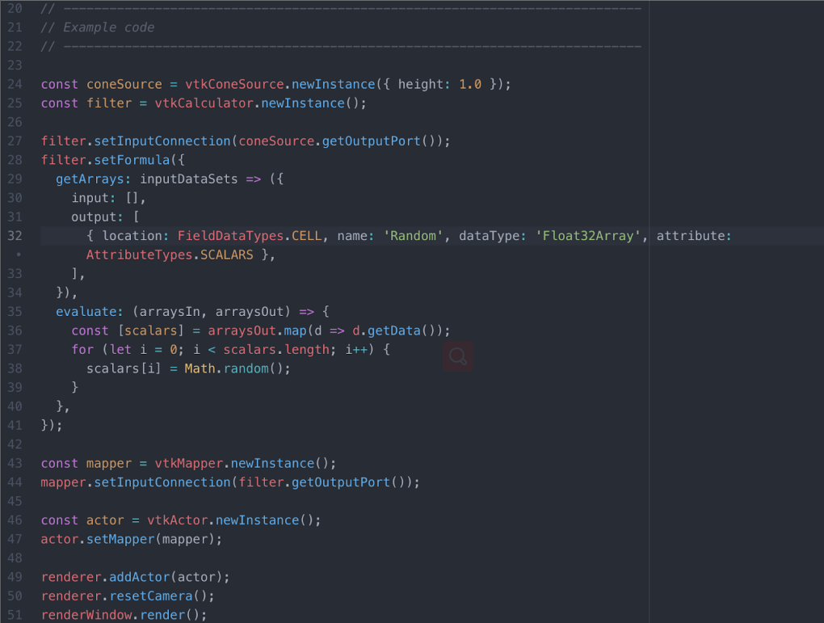Viewport: 824px width, 623px height.
Task: Click the magnifier zoom icon over the code
Action: tap(458, 356)
